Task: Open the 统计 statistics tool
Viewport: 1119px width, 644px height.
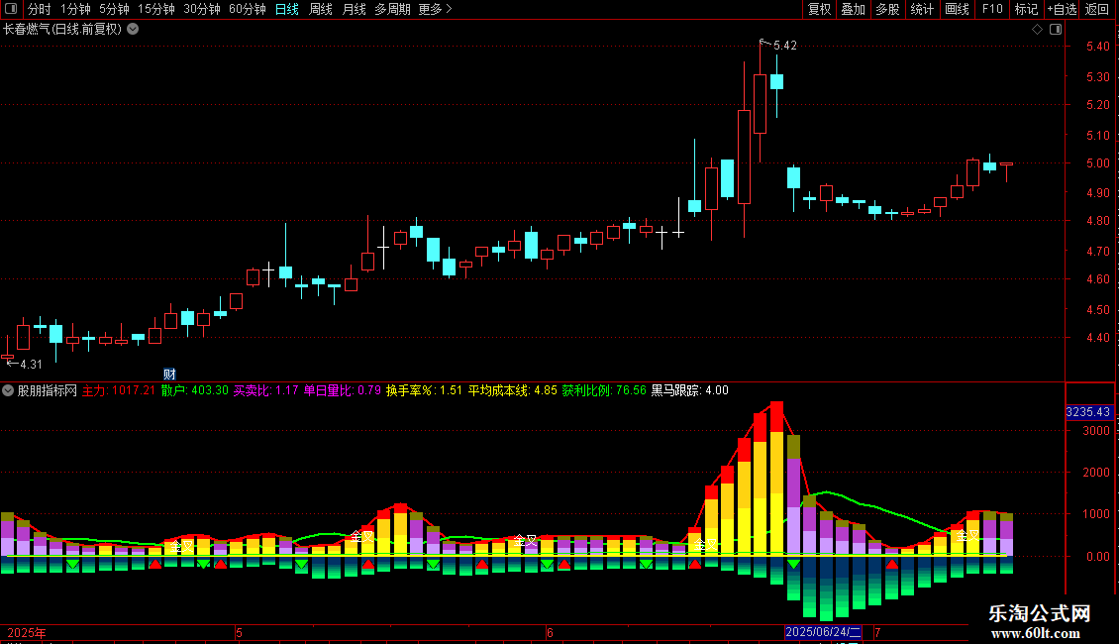Action: [x=922, y=9]
